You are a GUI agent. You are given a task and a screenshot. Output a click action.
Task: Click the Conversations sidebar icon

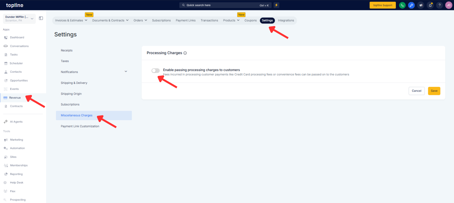6,46
